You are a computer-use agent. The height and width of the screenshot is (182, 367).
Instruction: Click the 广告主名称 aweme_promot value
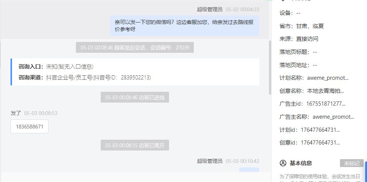click(333, 117)
